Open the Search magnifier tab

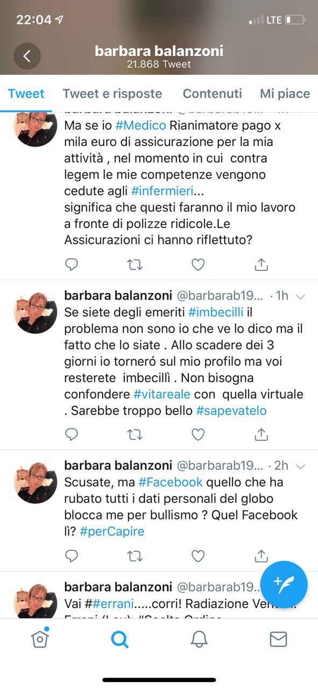[x=119, y=639]
